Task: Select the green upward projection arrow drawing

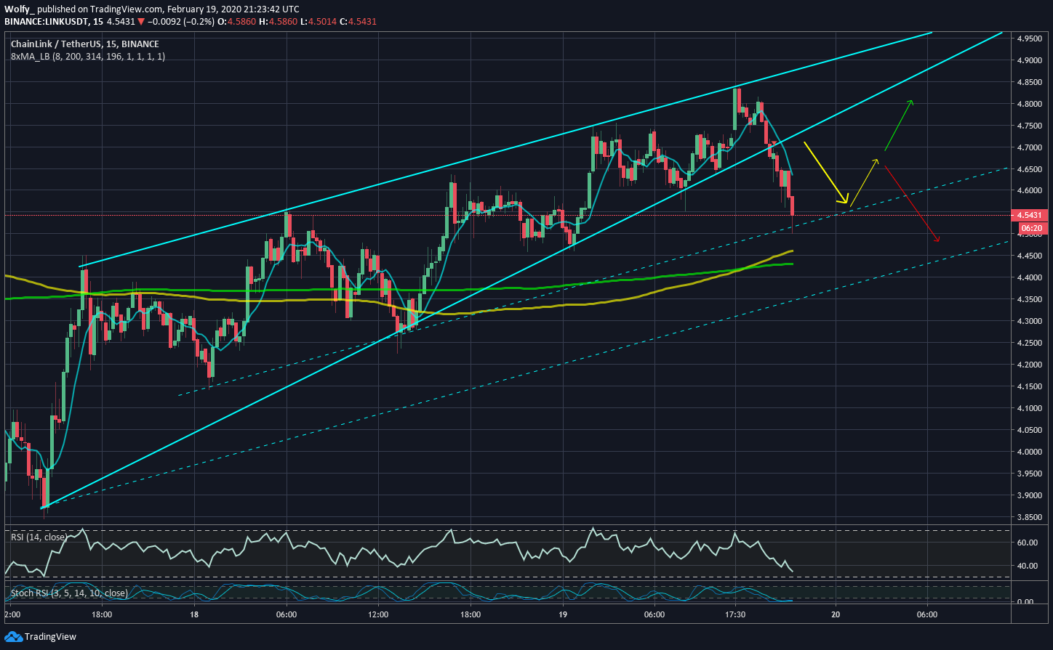Action: [898, 125]
